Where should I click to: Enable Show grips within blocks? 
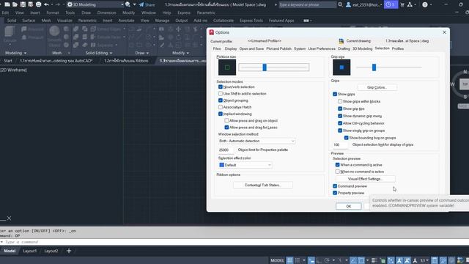click(x=340, y=101)
